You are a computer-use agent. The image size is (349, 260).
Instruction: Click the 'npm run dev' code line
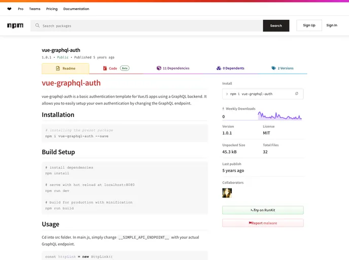click(x=57, y=191)
